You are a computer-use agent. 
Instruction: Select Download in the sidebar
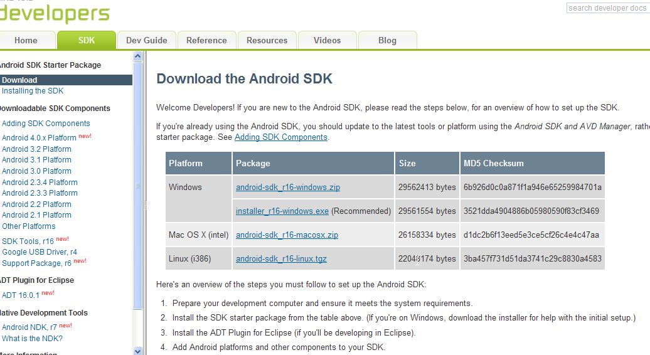pos(66,80)
